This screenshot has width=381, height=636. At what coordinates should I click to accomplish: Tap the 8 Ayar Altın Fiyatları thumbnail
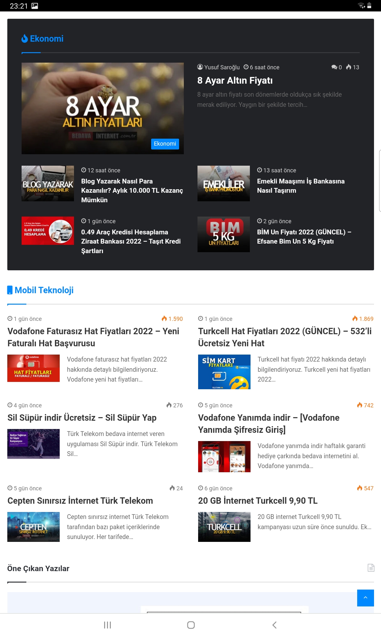point(103,108)
